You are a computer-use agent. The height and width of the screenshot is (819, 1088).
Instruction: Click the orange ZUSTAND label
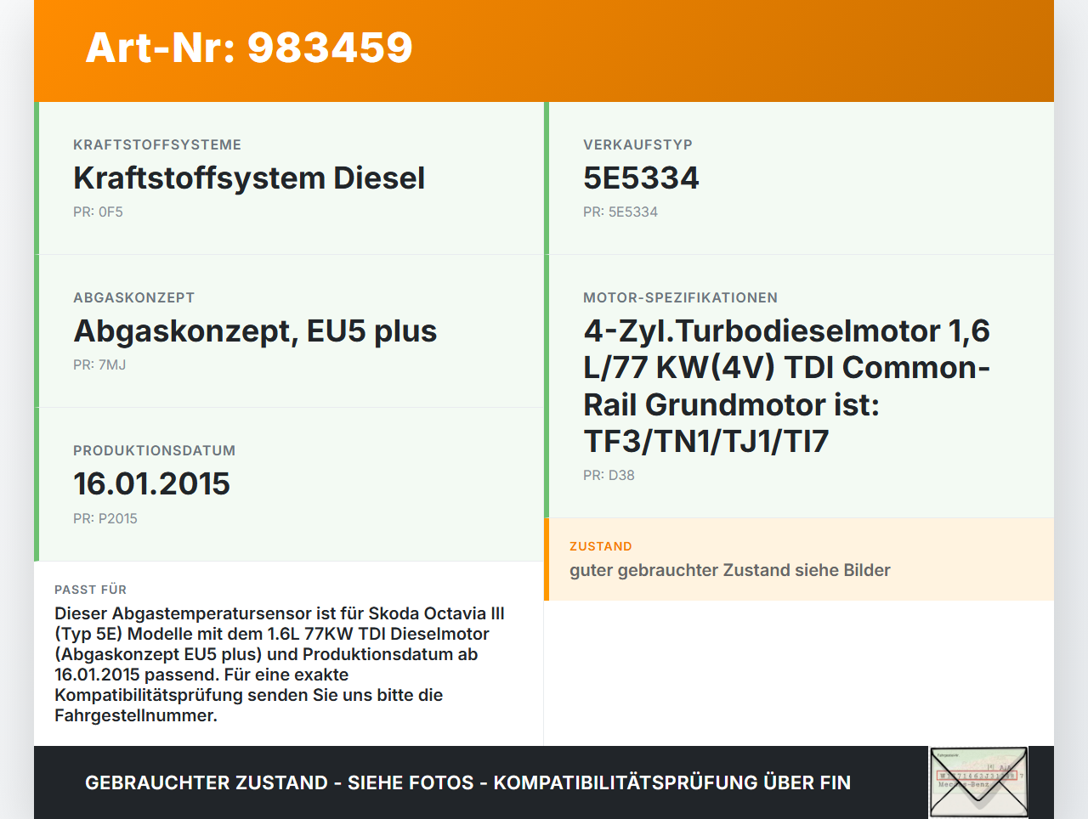600,546
